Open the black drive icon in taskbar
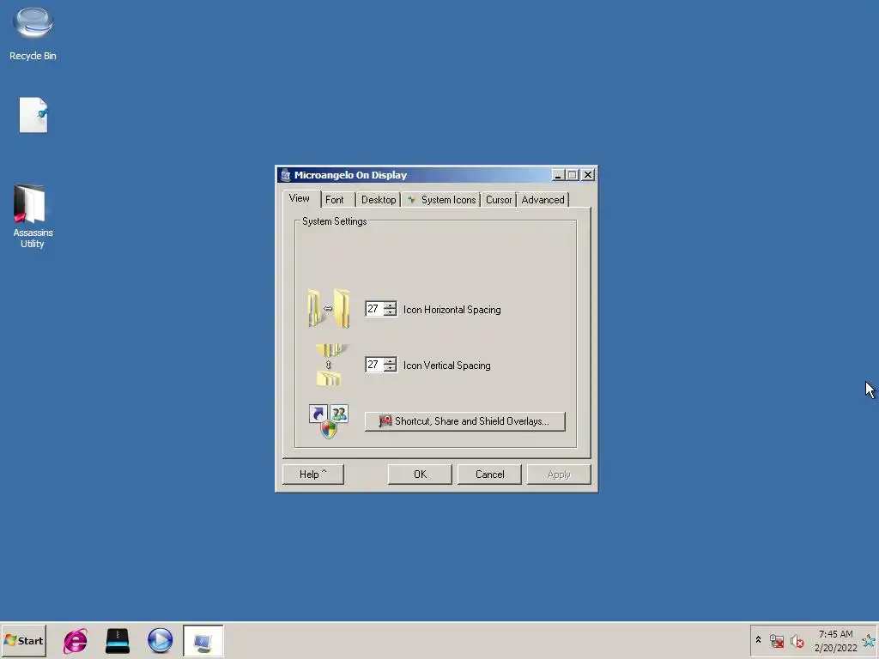Viewport: 879px width, 659px height. click(118, 640)
